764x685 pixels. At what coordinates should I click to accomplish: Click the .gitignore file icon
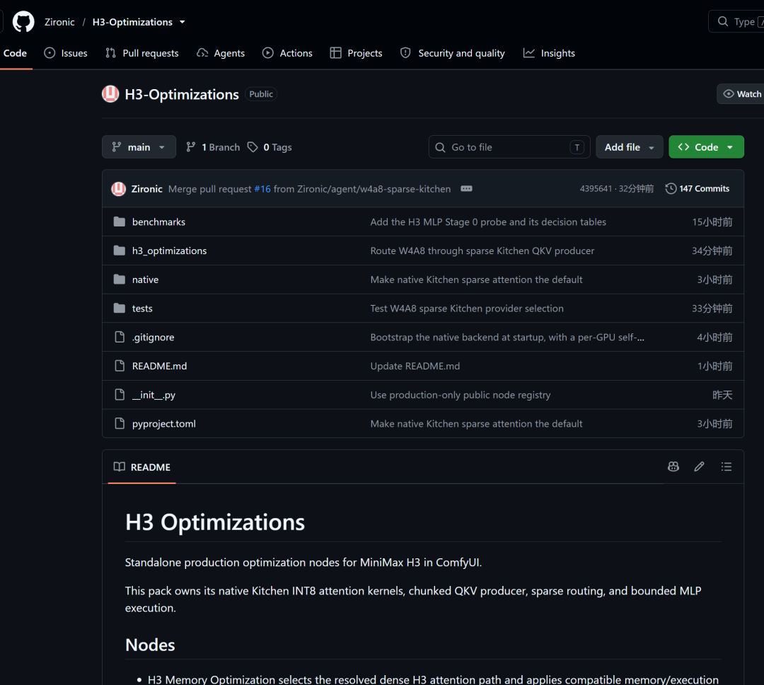coord(120,337)
